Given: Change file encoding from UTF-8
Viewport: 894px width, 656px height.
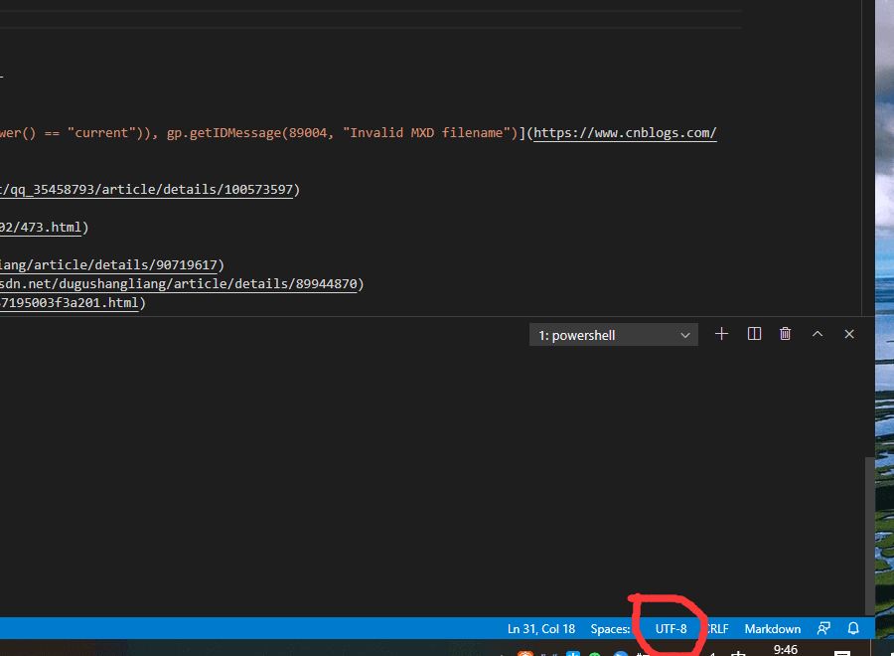Looking at the screenshot, I should pos(670,628).
